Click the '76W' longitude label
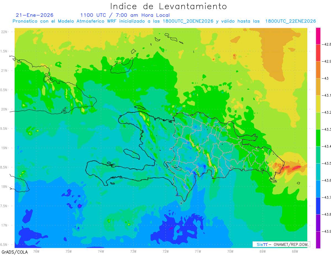 [x=36, y=251]
